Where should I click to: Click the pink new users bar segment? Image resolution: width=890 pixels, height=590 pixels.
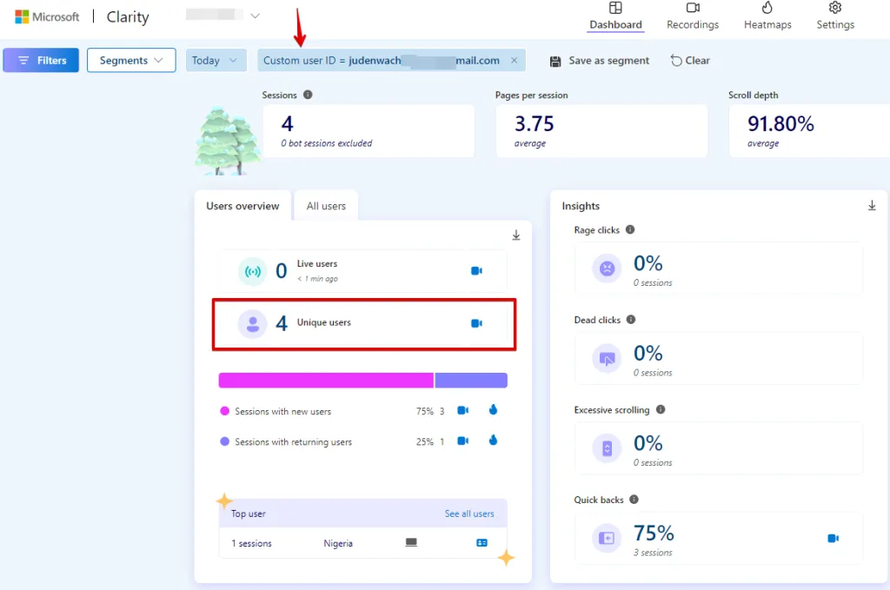[x=326, y=380]
